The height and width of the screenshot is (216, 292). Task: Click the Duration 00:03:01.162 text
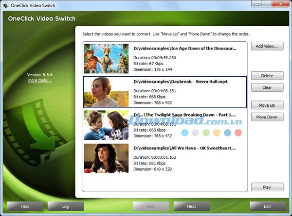(155, 157)
